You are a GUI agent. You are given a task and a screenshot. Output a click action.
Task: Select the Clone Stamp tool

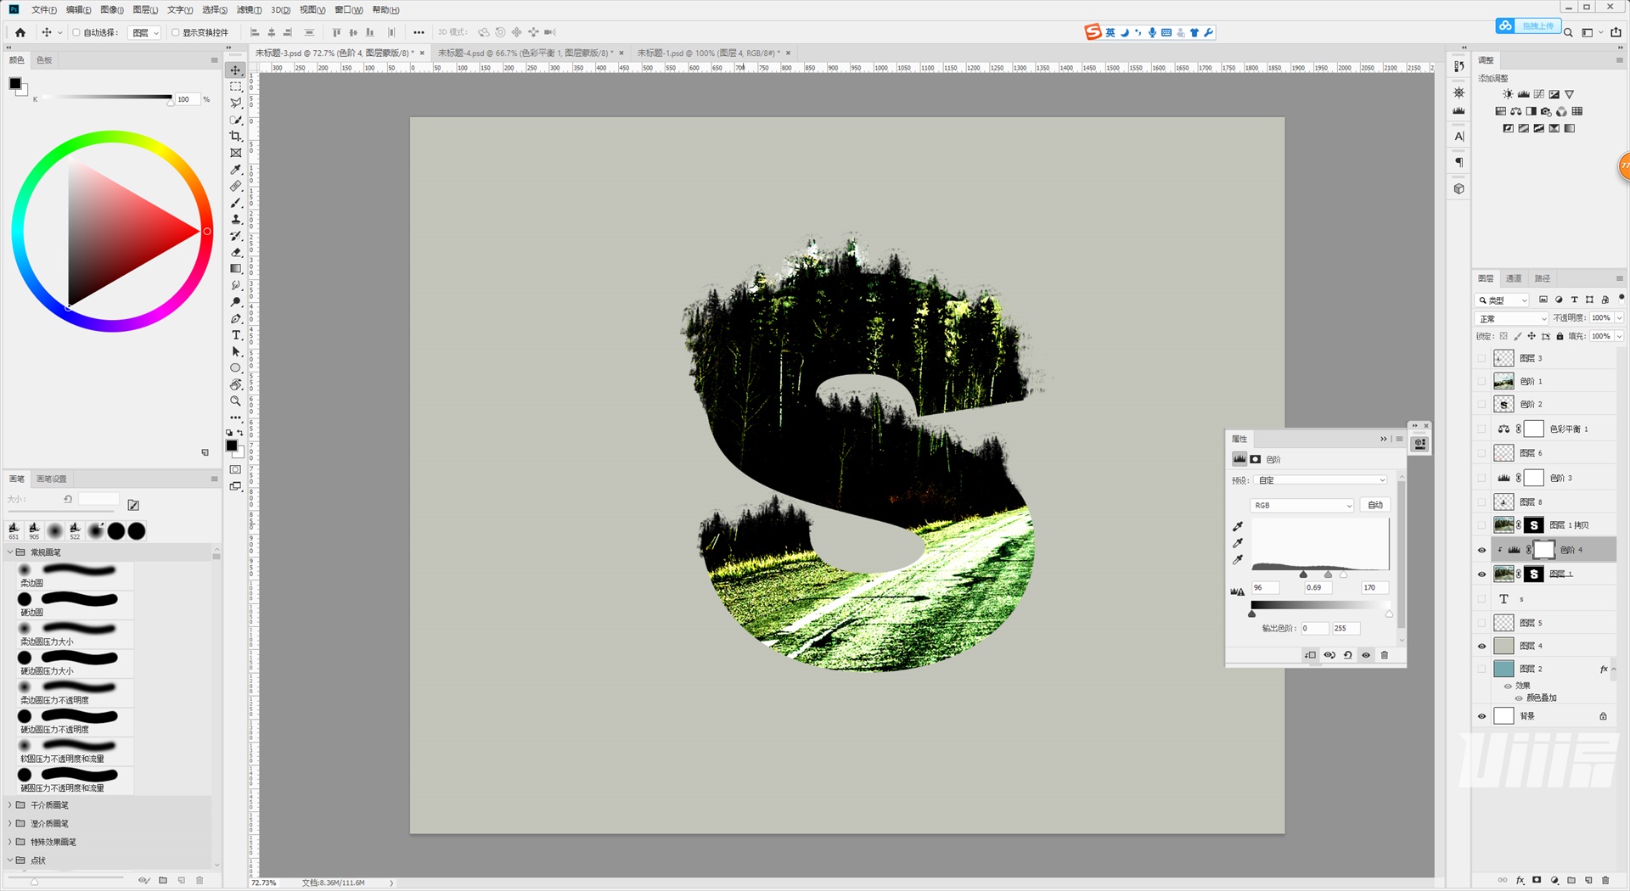pos(236,219)
